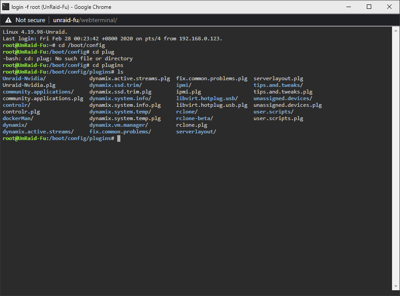400x296 pixels.
Task: Click the Not secure warning triangle icon
Action: tap(8, 20)
